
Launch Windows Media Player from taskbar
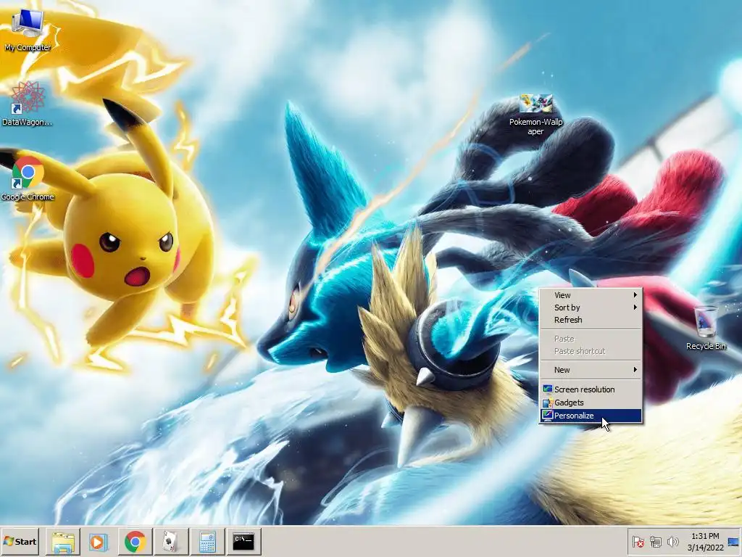(x=99, y=541)
